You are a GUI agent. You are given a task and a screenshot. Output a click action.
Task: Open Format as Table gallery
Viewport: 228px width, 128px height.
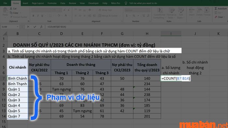coord(171,13)
